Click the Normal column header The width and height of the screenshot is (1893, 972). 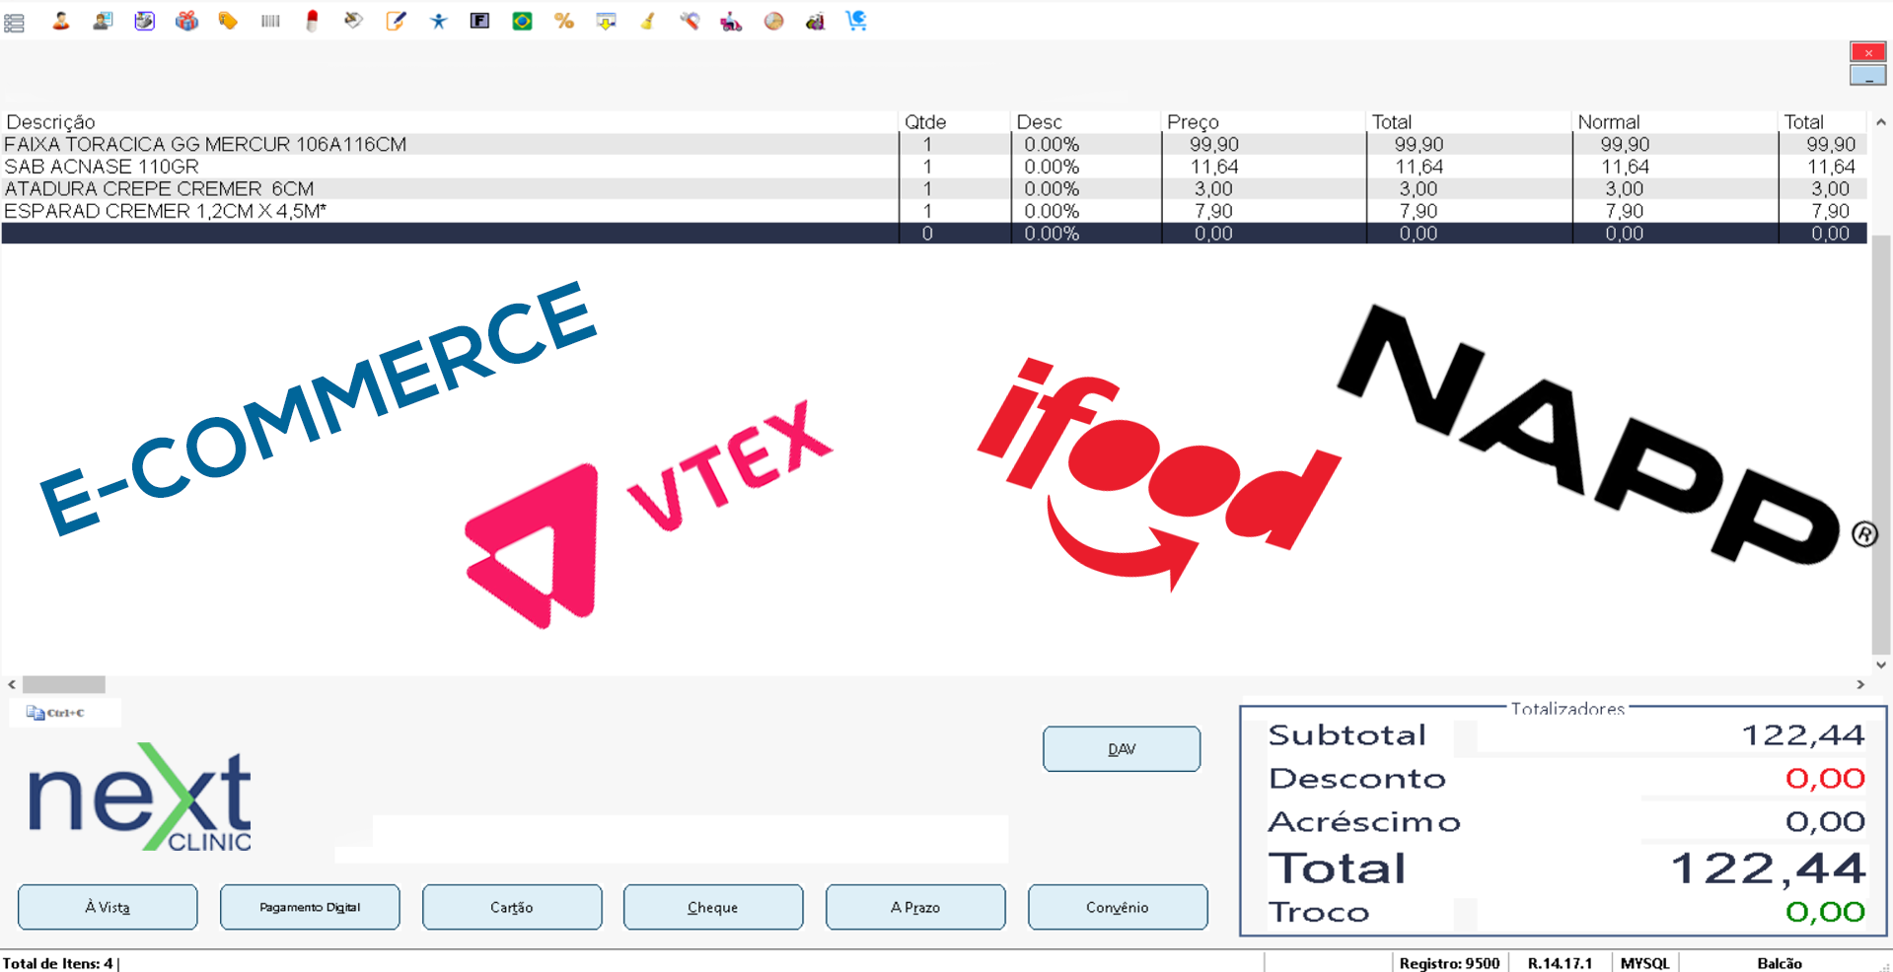point(1675,122)
